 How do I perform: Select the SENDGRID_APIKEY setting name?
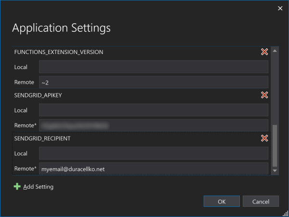(38, 95)
